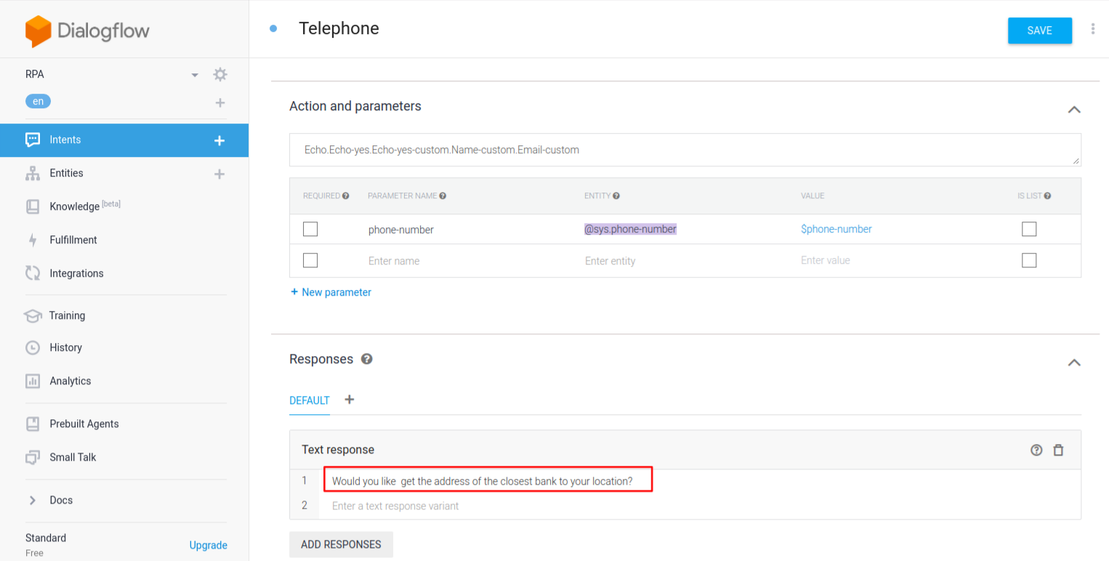Collapse the Action and parameters section
The height and width of the screenshot is (561, 1109).
[1073, 109]
